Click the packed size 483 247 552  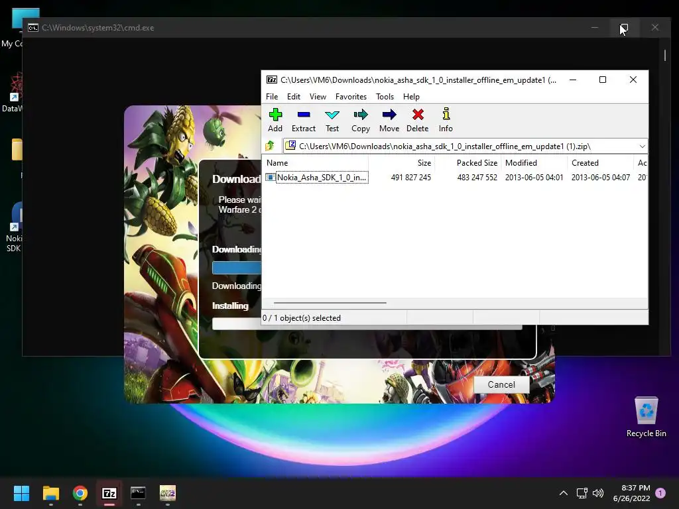(x=477, y=177)
